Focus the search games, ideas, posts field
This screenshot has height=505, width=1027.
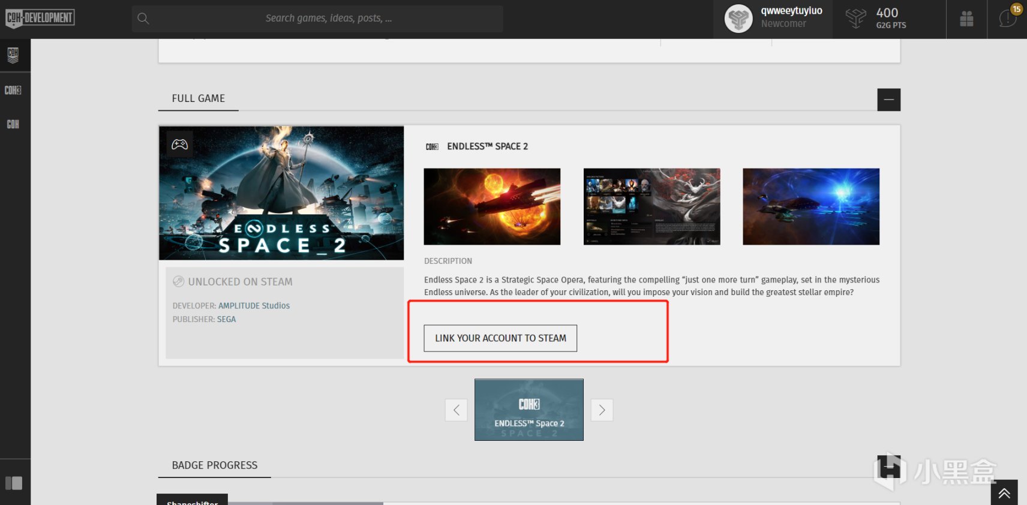[317, 19]
